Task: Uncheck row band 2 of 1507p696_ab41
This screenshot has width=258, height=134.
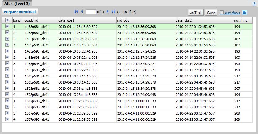Action: tap(7, 107)
